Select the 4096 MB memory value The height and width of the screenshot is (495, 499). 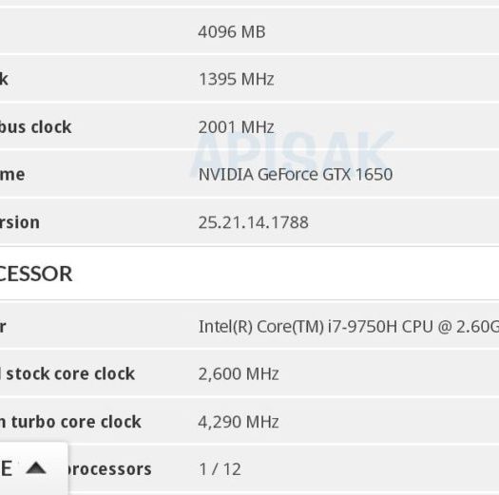232,31
